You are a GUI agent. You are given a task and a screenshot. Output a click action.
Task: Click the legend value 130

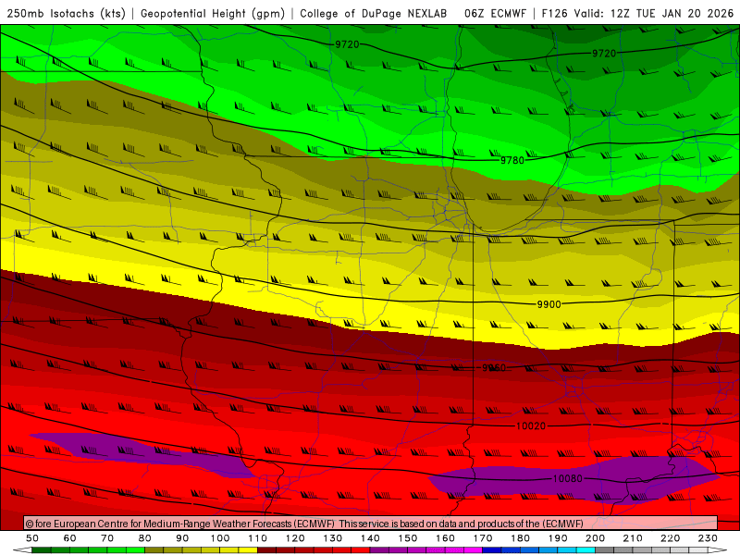click(333, 538)
